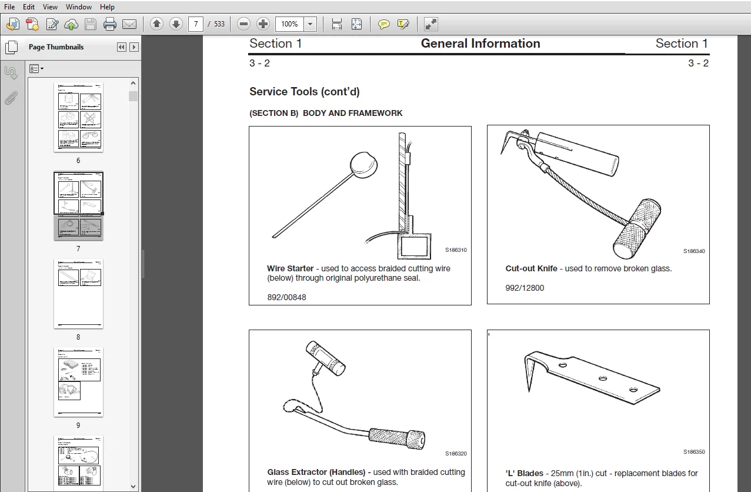Collapse the Page Thumbnails panel with double arrow
Screen dimensions: 751x492
point(122,47)
